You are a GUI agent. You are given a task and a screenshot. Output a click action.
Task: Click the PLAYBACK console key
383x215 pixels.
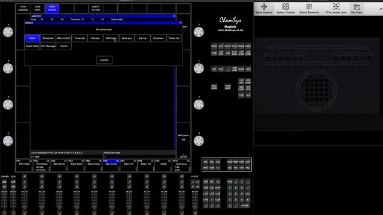[x=234, y=53]
